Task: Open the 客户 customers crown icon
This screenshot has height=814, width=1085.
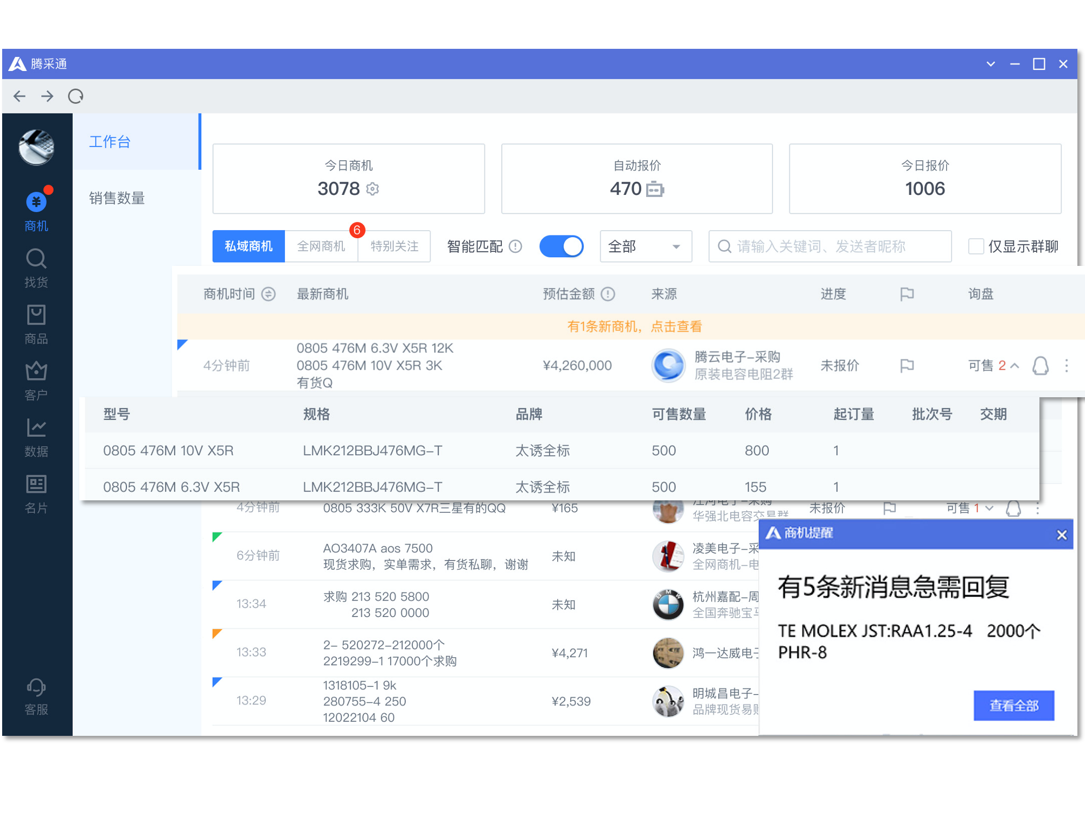Action: (x=36, y=372)
